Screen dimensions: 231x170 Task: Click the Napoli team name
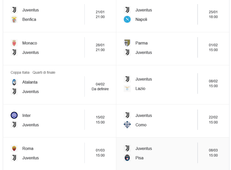click(x=141, y=19)
